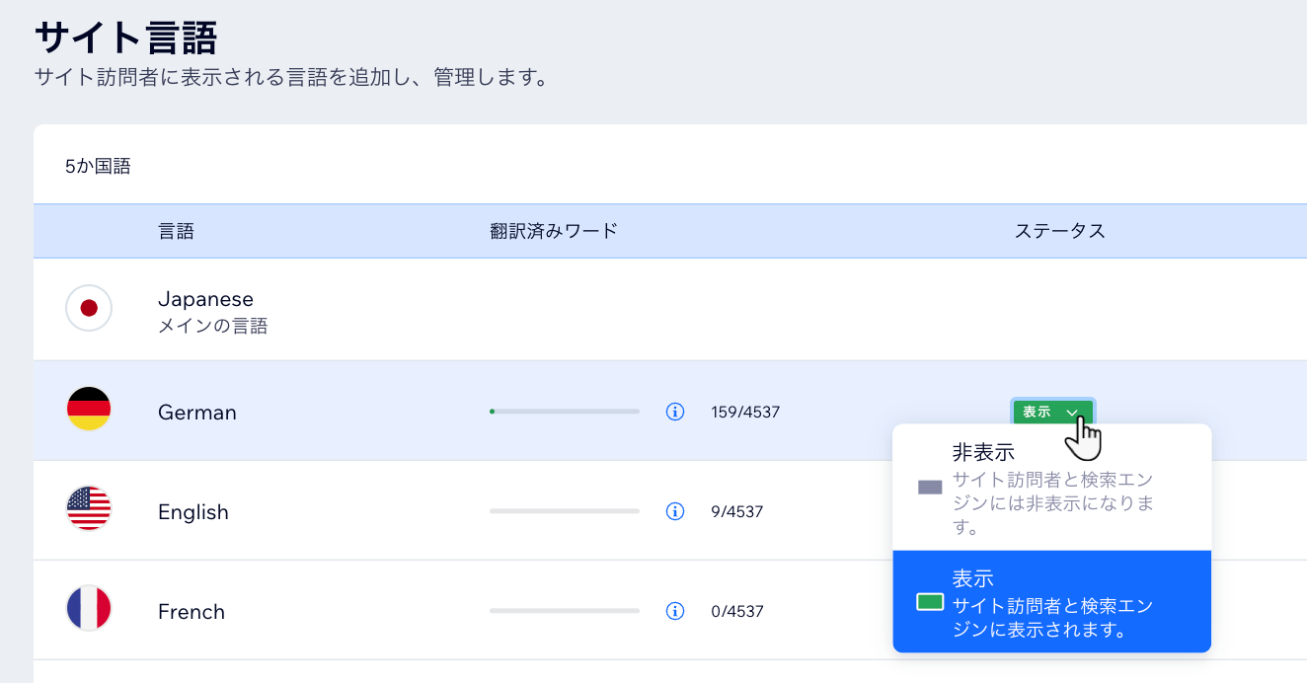Click the green 表示 color swatch
Viewport: 1307px width, 683px height.
point(930,602)
